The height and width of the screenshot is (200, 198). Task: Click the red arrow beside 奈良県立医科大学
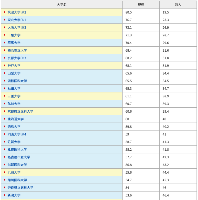5,187
